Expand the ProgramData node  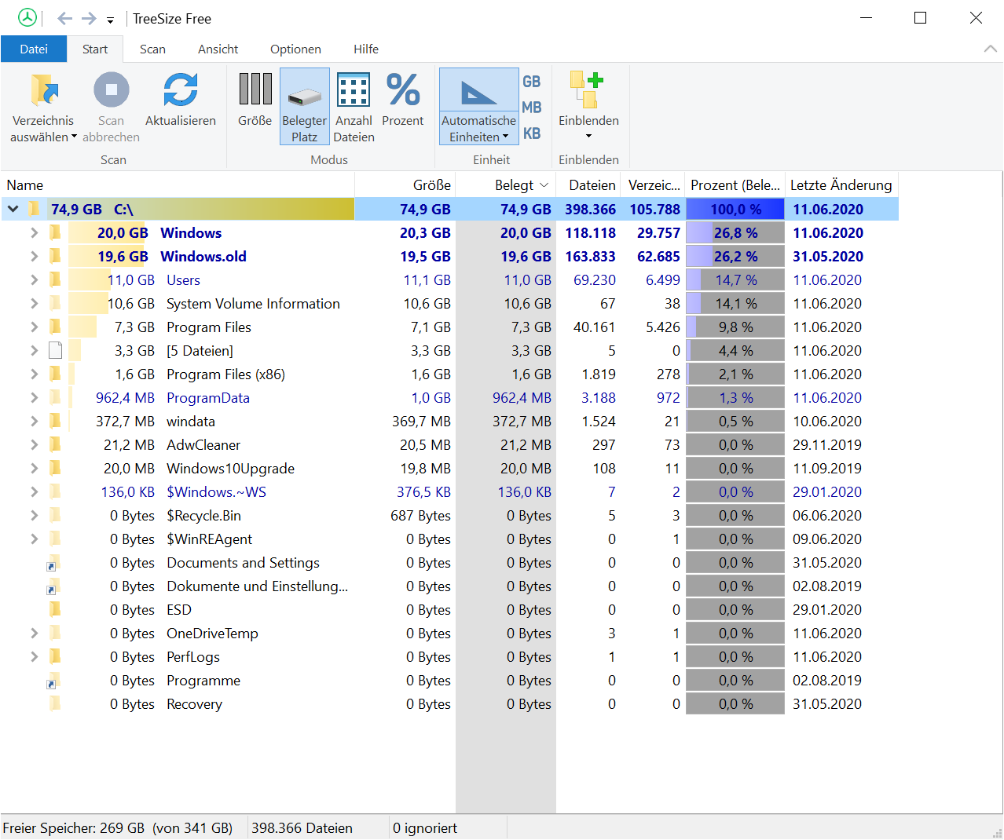click(x=34, y=397)
